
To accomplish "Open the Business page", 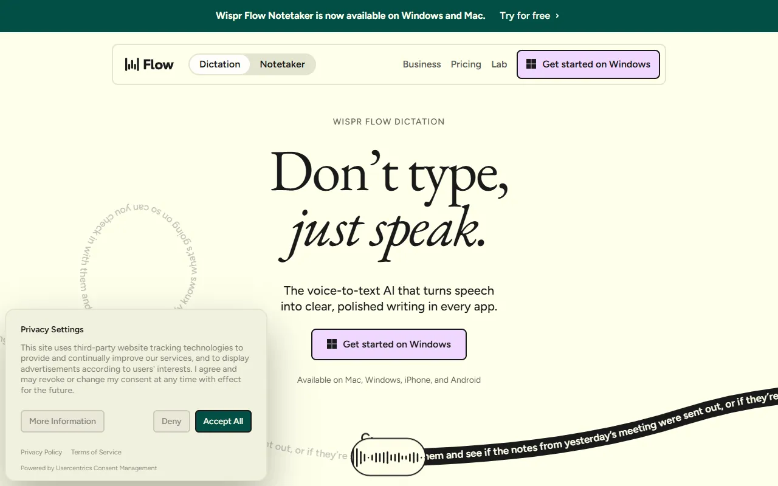I will click(422, 64).
